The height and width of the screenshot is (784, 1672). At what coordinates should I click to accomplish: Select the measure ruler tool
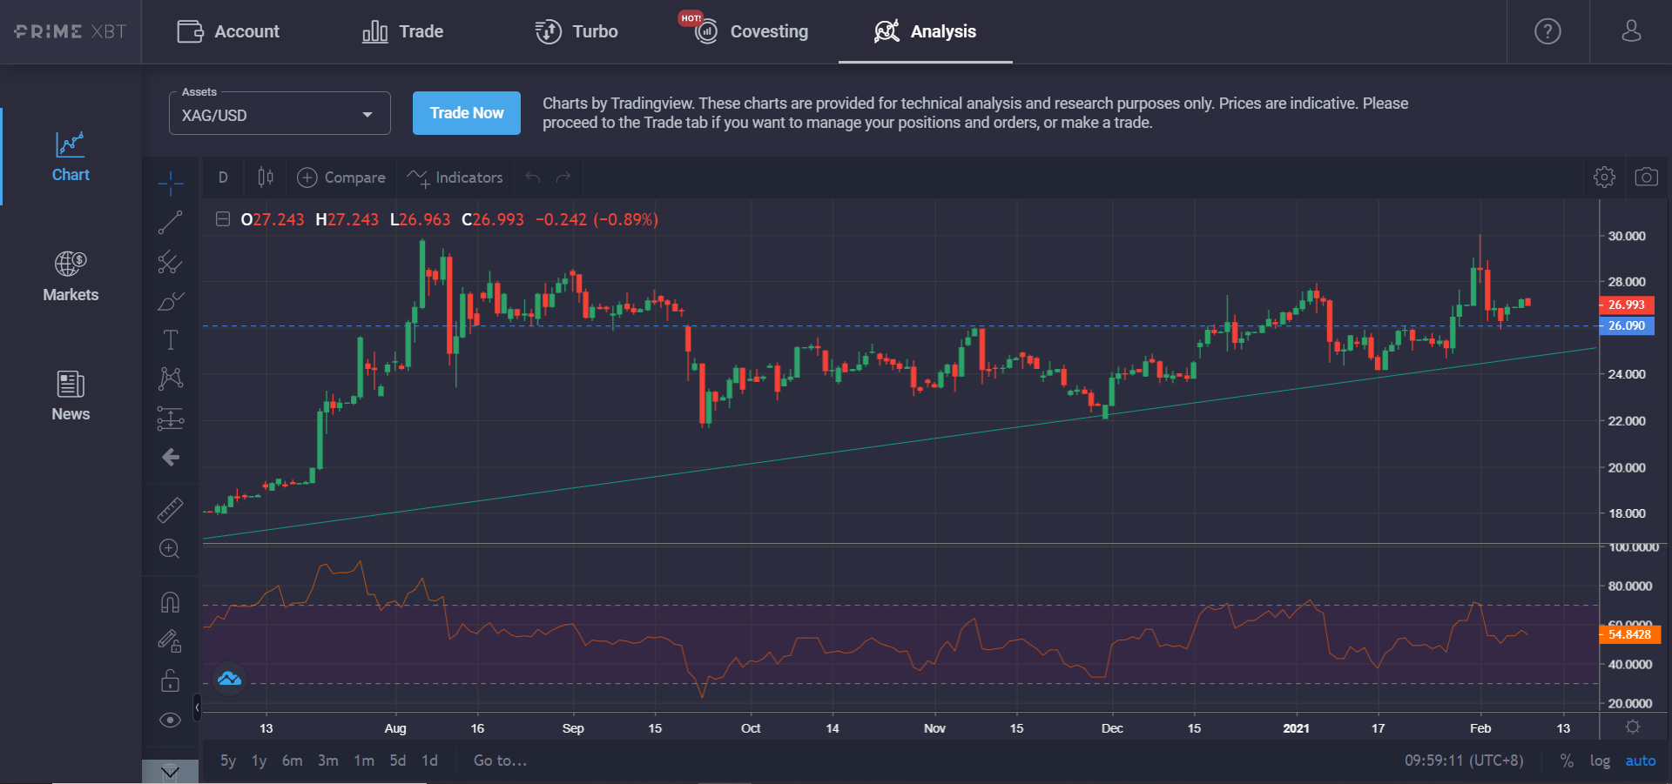point(170,510)
